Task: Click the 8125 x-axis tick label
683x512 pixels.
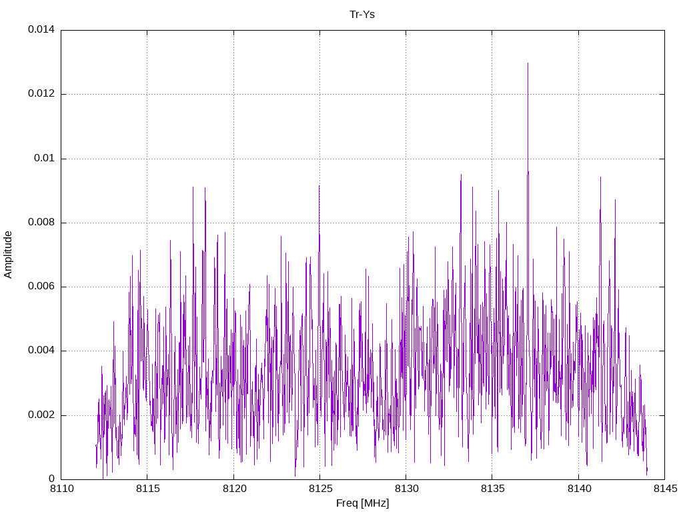Action: click(x=320, y=489)
